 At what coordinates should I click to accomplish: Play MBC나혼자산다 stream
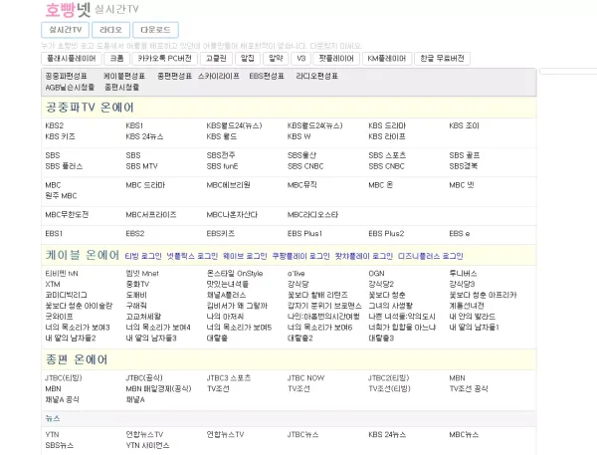[232, 214]
